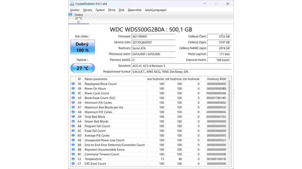302x169 pixels.
Task: Click status icon for Command Timeout Count
Action: 73,154
